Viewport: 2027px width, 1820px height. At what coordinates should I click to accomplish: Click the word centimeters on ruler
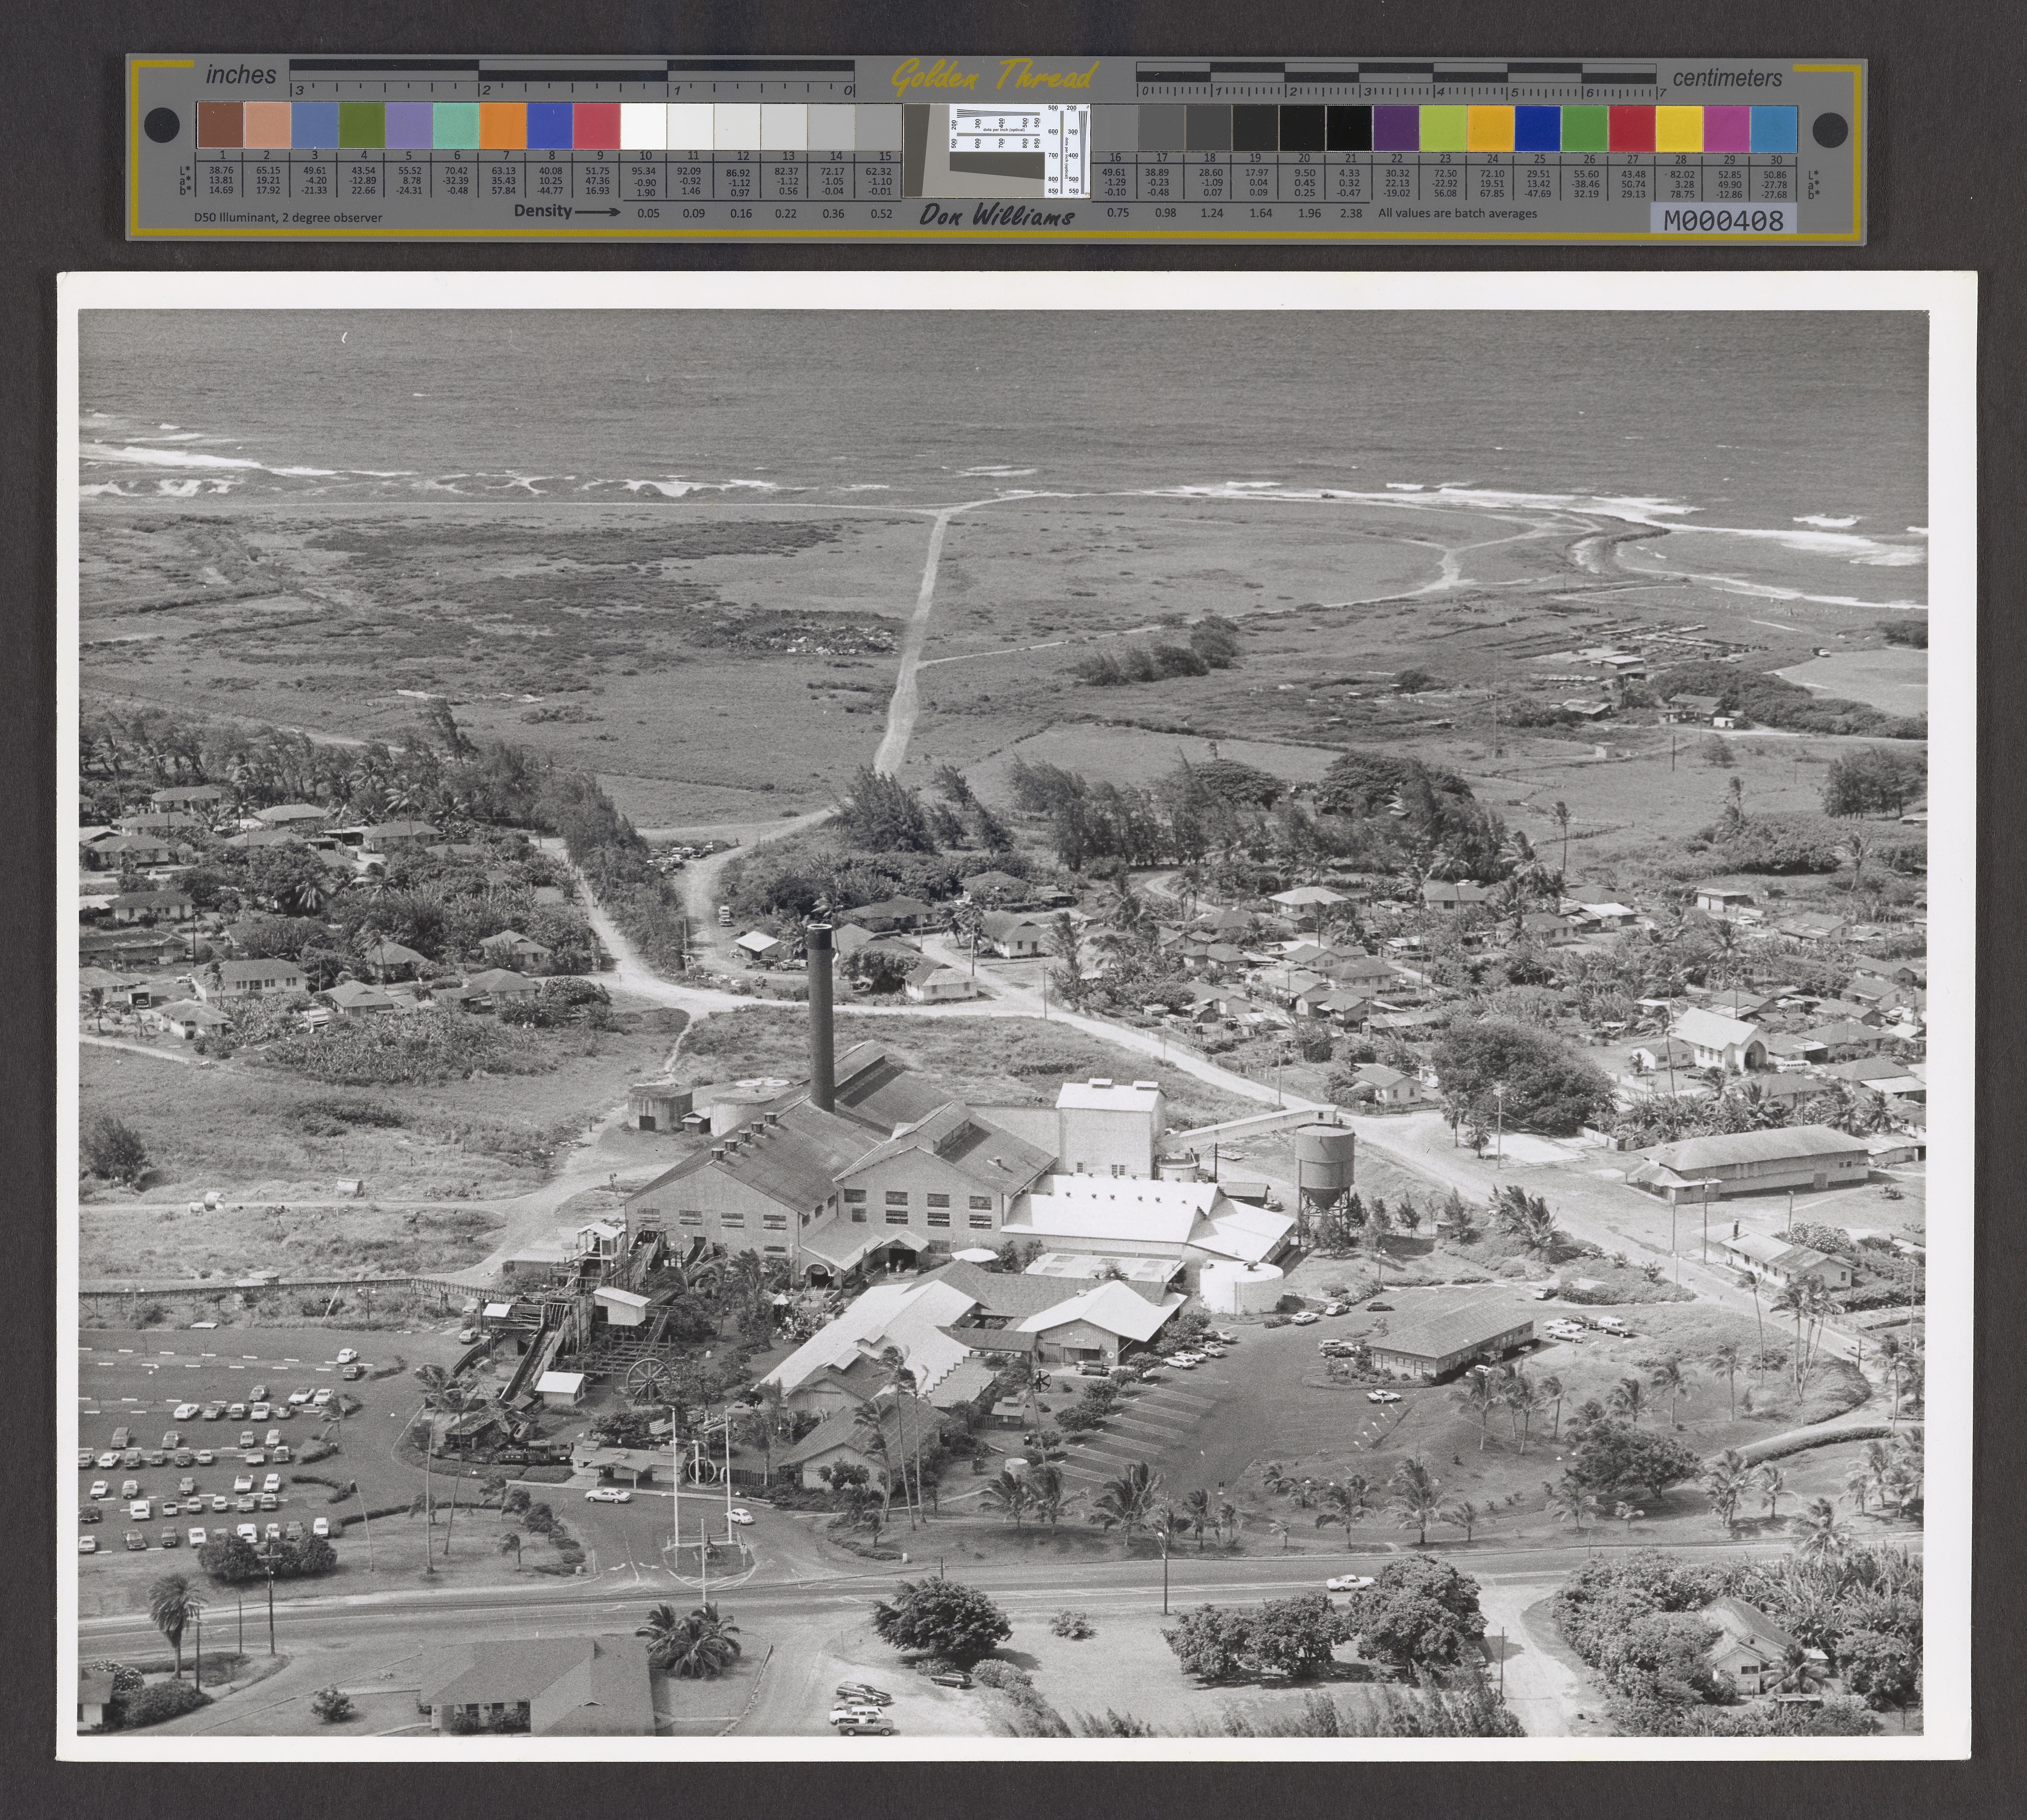click(x=1727, y=78)
